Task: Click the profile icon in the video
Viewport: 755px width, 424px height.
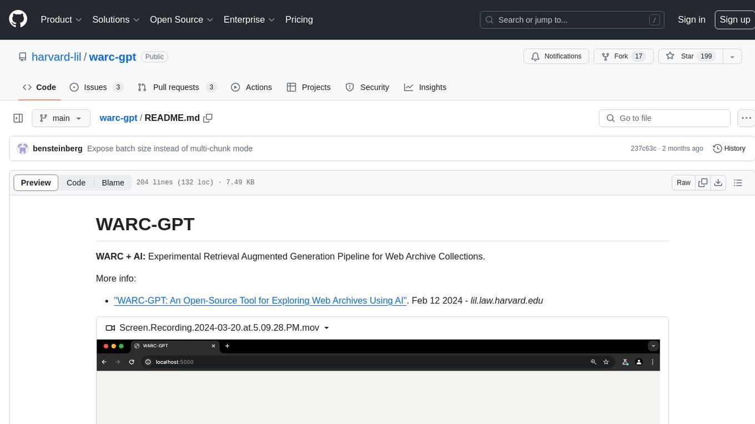Action: (639, 362)
